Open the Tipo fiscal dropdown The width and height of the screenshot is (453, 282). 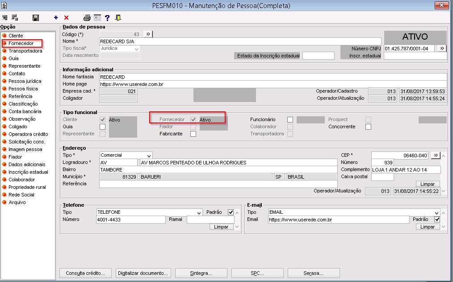[137, 49]
